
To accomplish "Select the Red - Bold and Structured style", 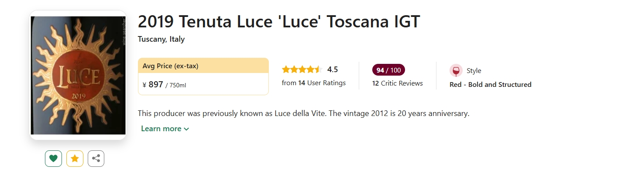I will coord(490,85).
